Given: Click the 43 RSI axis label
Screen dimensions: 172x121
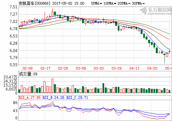Looking at the screenshot, I should (x=15, y=111).
